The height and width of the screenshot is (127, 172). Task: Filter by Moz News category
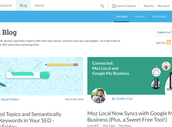[x=125, y=125]
